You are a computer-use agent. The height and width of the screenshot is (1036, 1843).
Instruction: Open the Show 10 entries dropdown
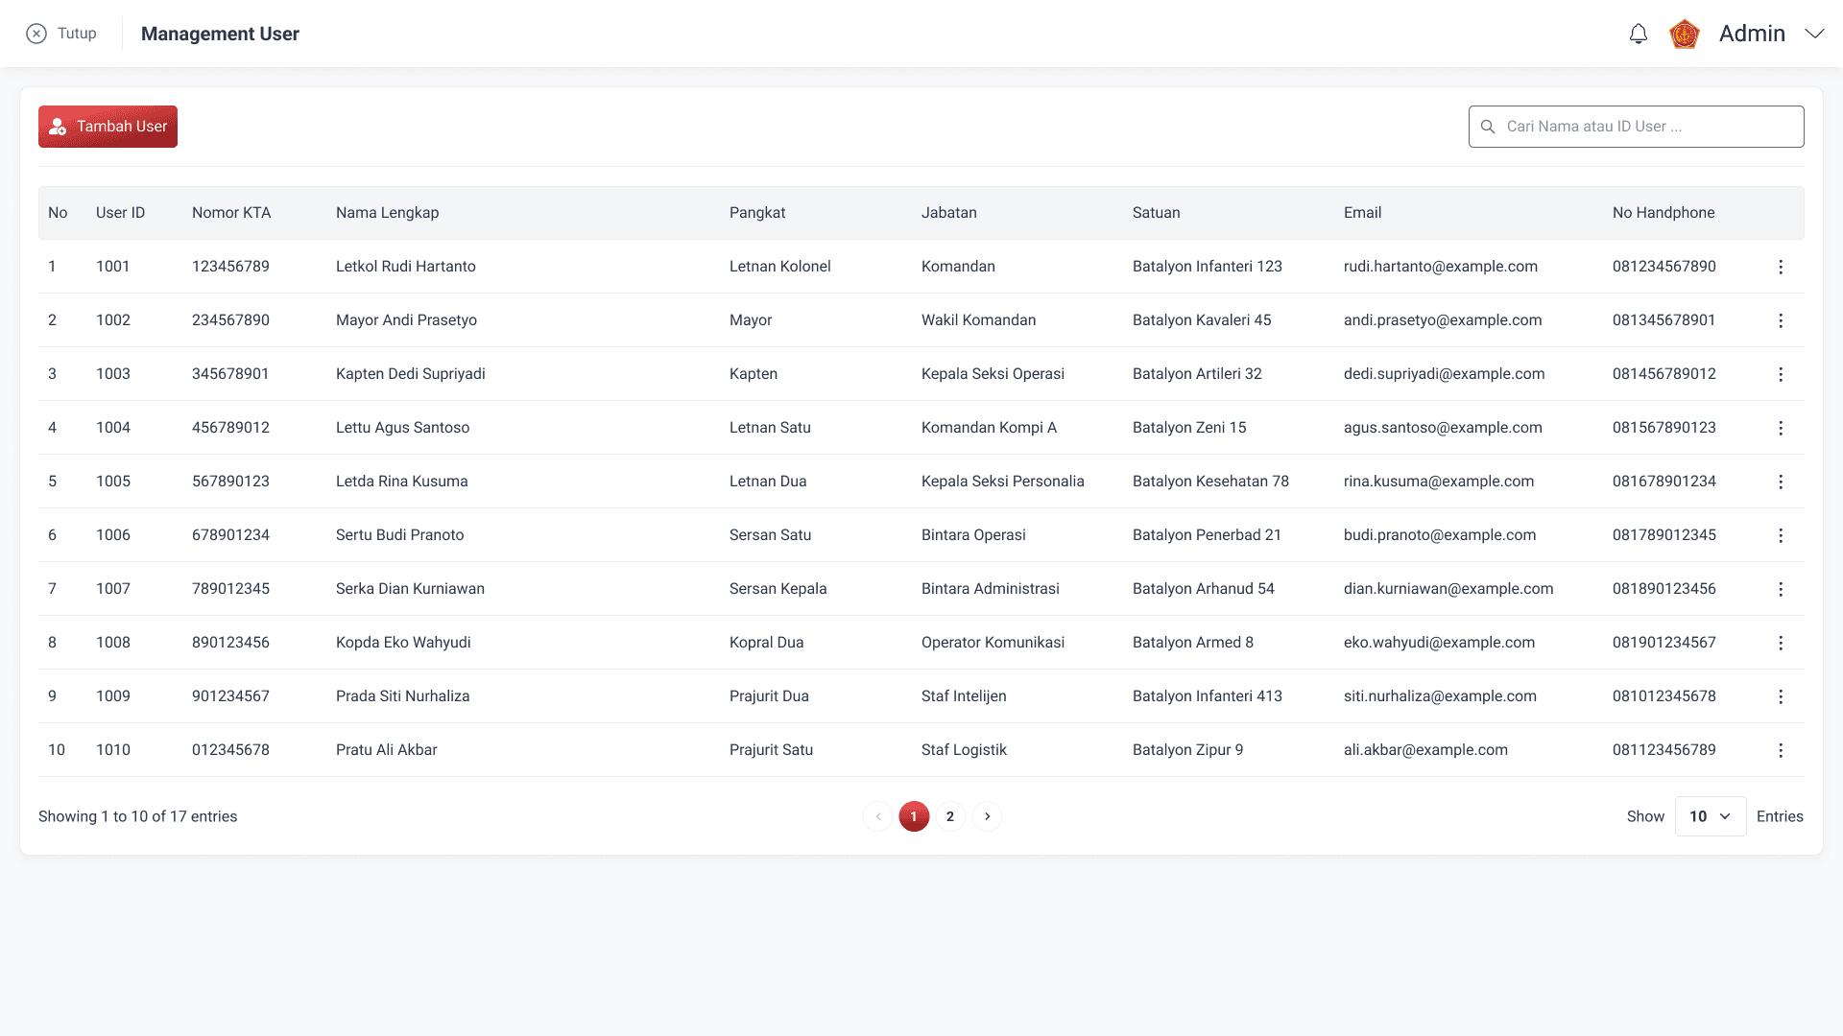pos(1710,816)
